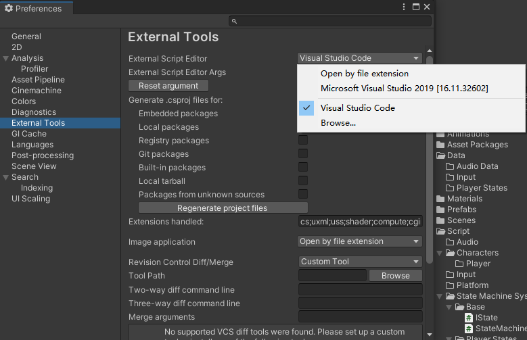Click the Scenes folder icon
The width and height of the screenshot is (527, 340).
pos(440,220)
